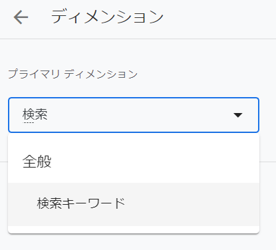Screen dimensions: 276x250
Task: Click the ディメンション panel title
Action: coord(107,17)
